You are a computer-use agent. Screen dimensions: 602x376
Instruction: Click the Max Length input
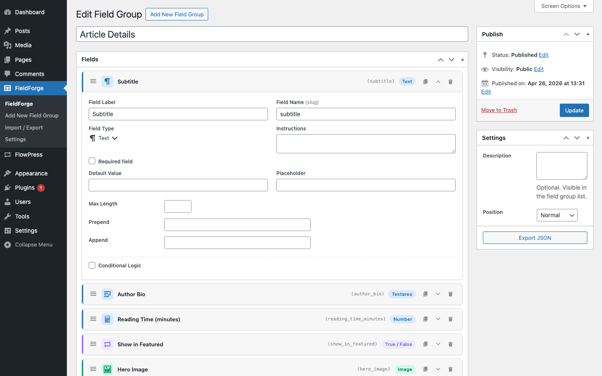[178, 206]
